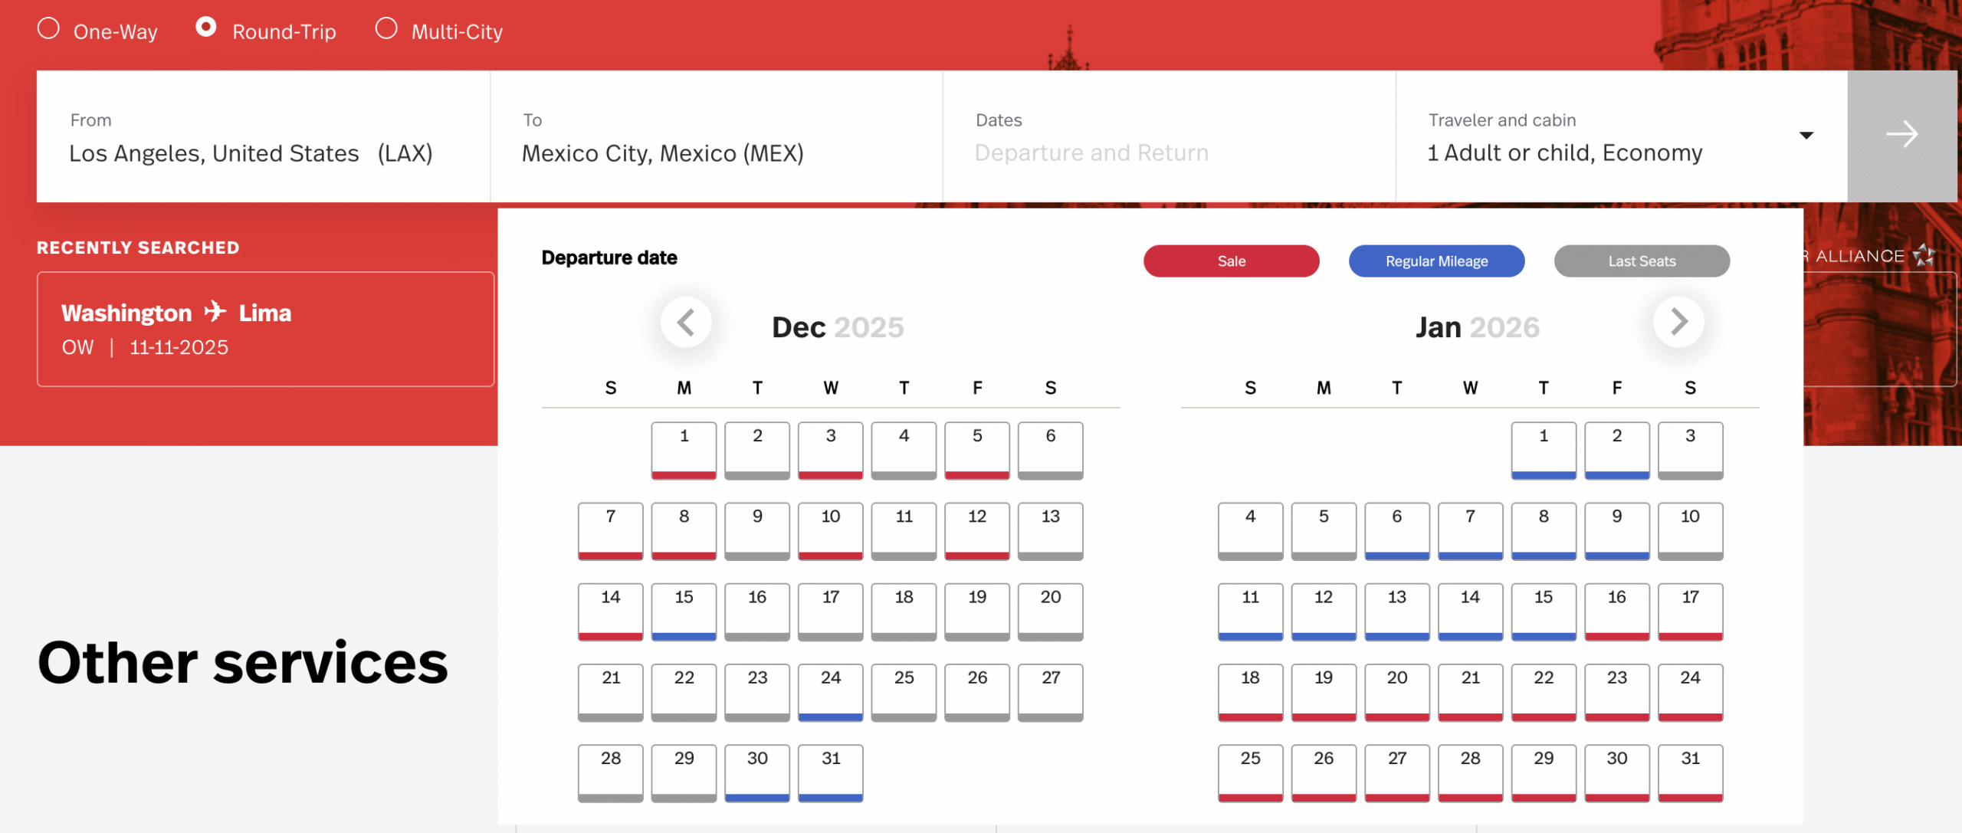
Task: Click the search arrow to start flight search
Action: tap(1904, 135)
